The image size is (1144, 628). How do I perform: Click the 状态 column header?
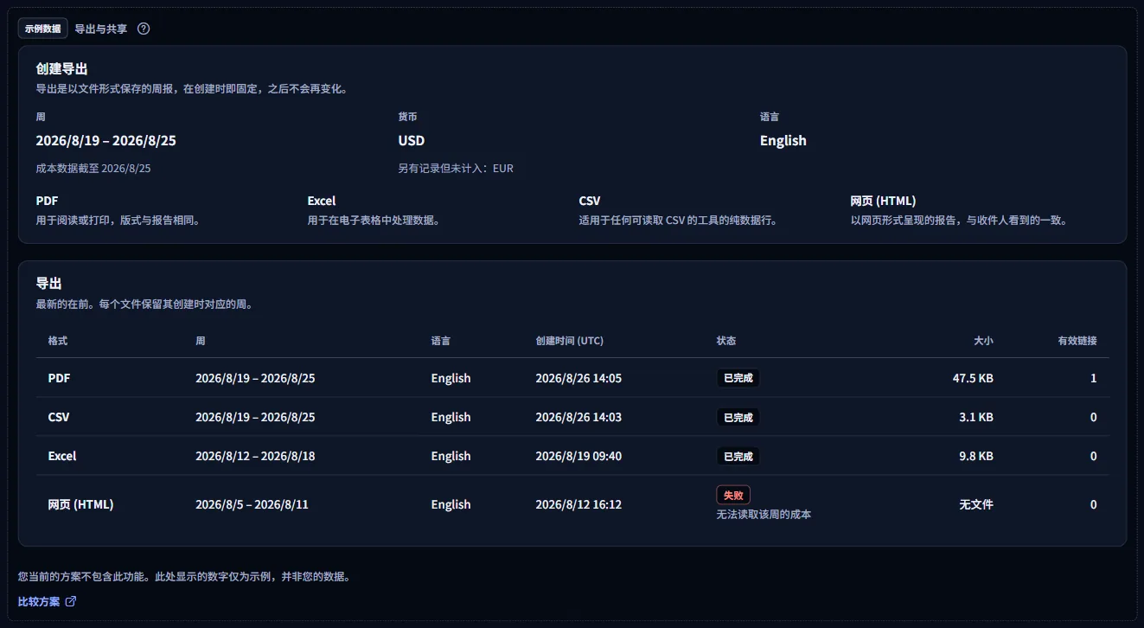point(726,341)
